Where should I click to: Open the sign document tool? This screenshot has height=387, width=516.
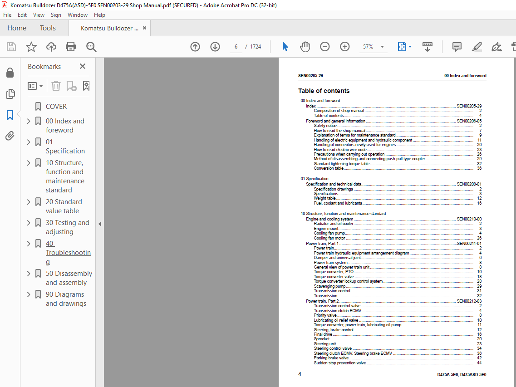tap(496, 47)
